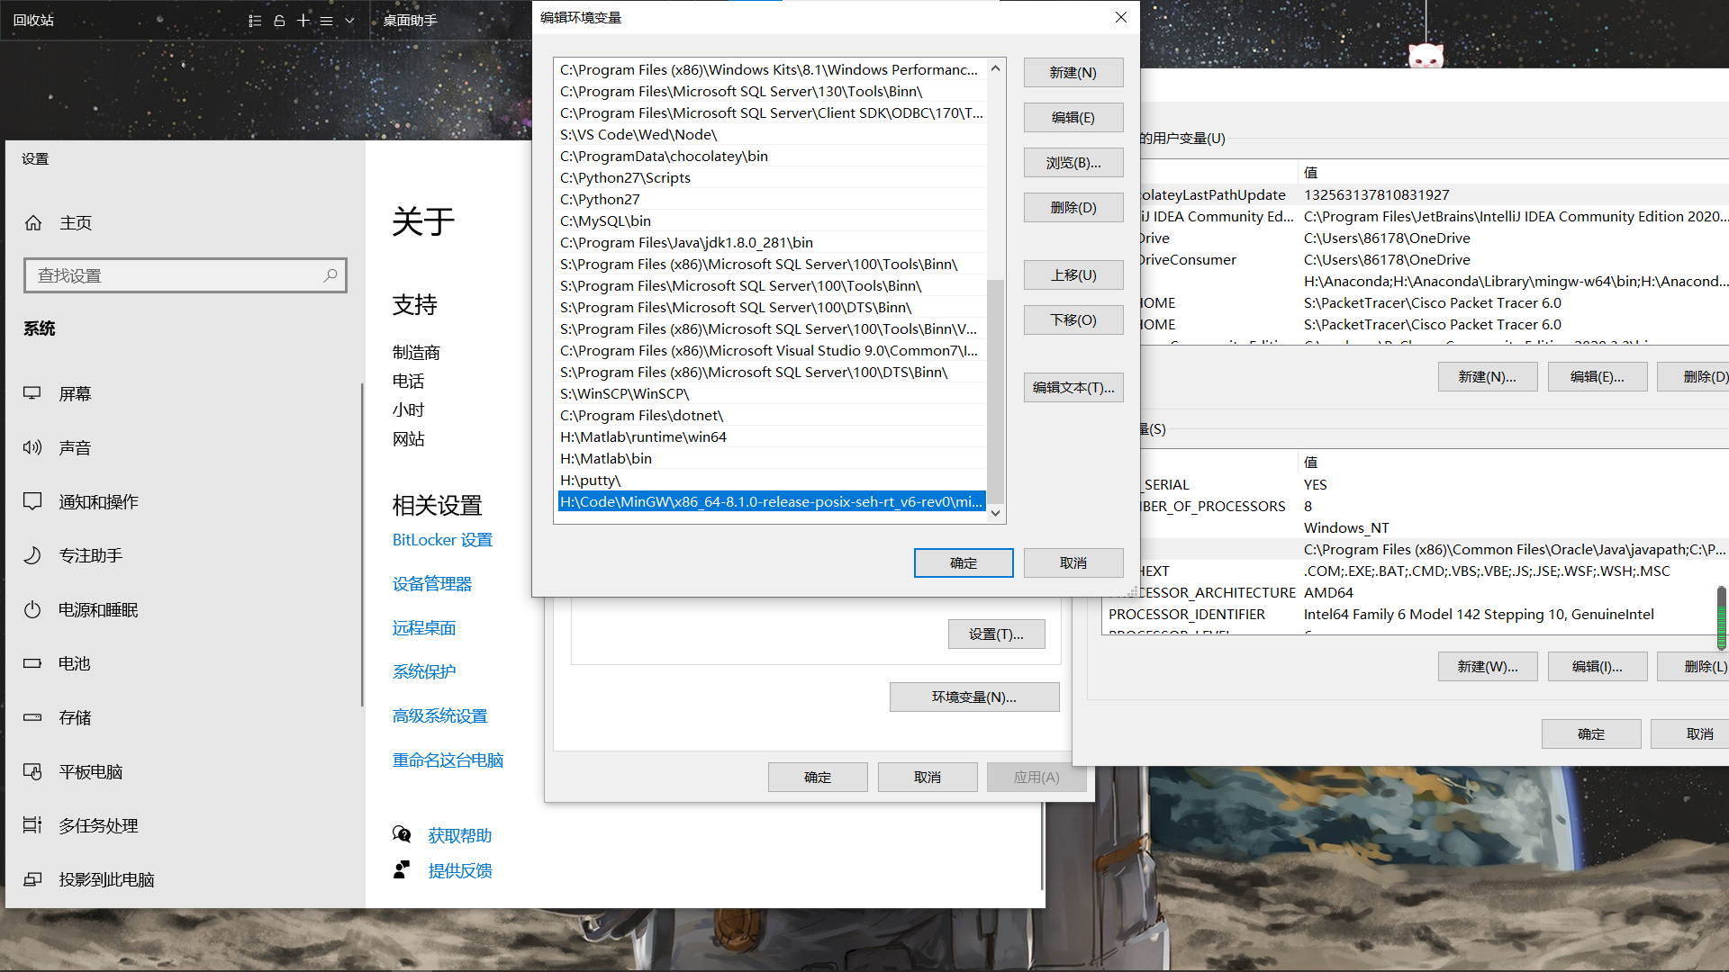The width and height of the screenshot is (1729, 972).
Task: Confirm with 确定 in edit environment variable dialog
Action: pyautogui.click(x=964, y=563)
